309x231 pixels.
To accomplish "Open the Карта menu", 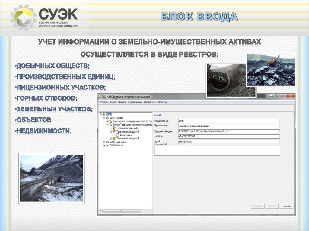I will coord(113,102).
